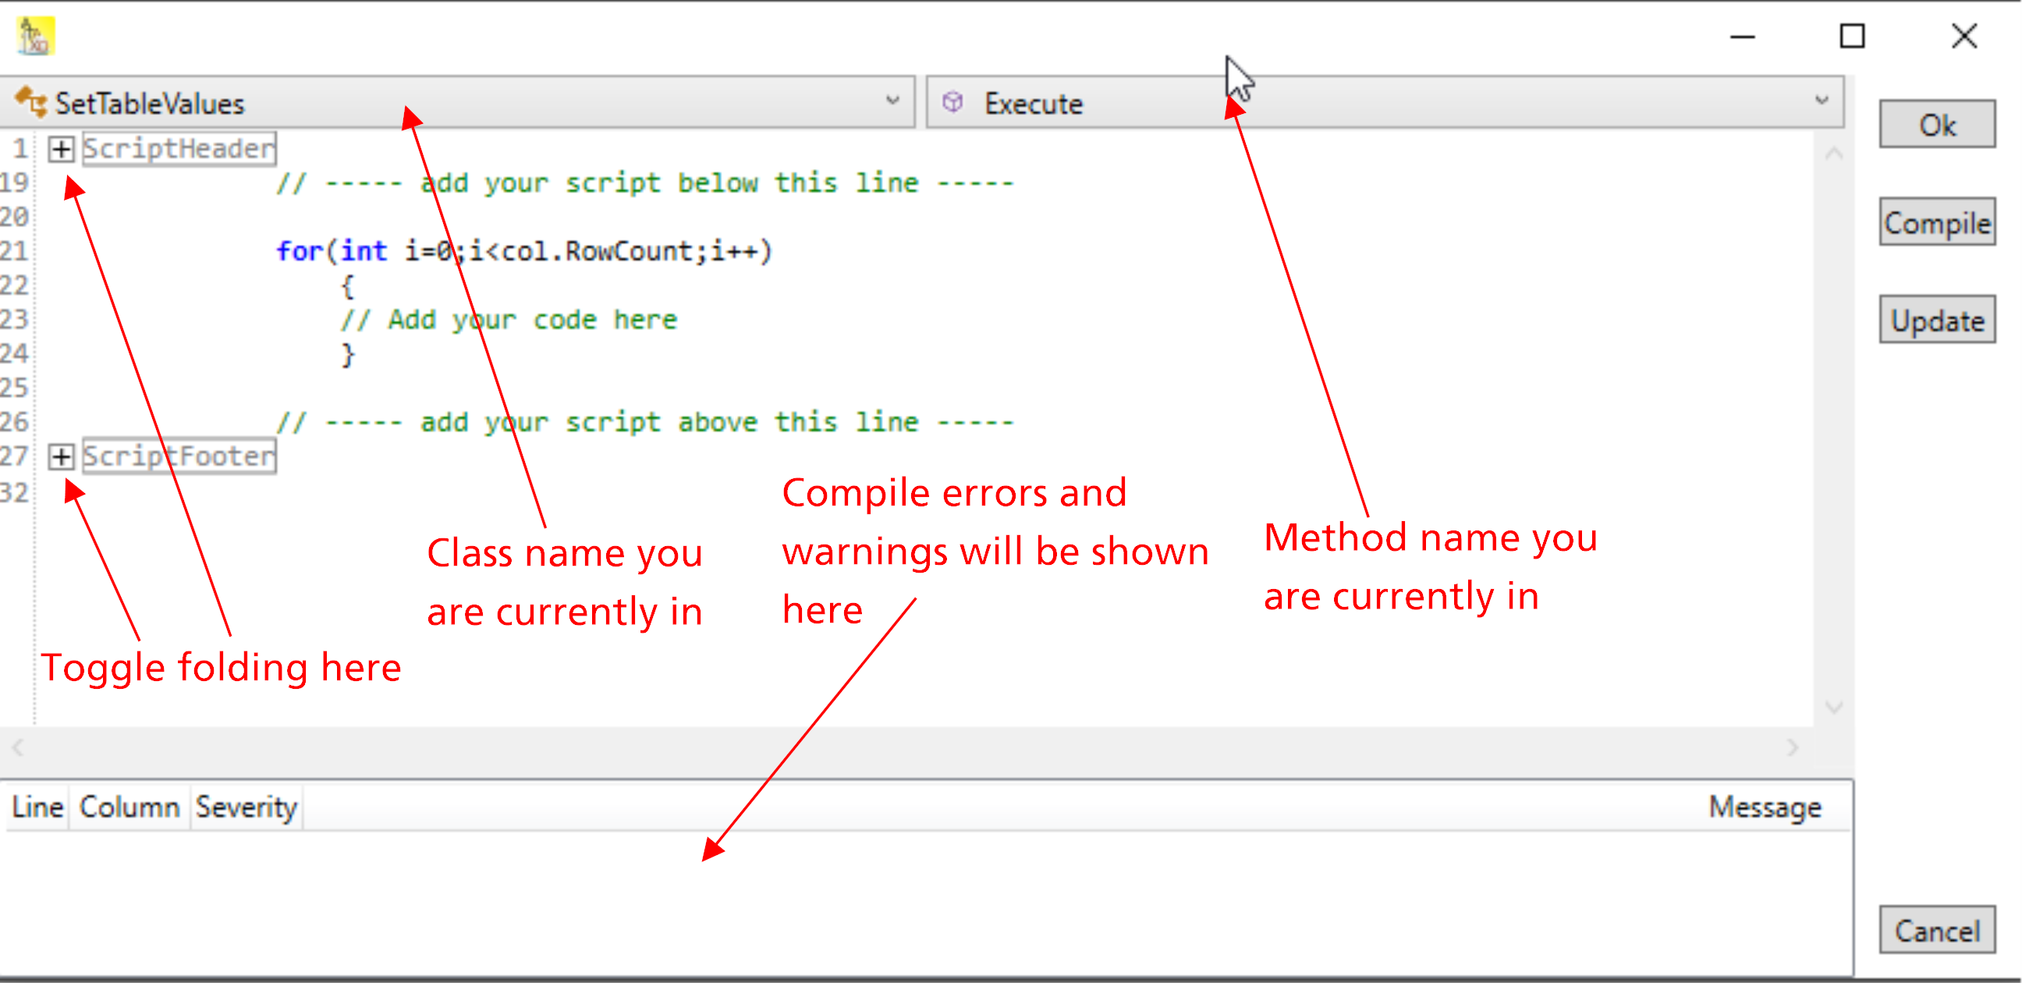Open the class name dropdown
This screenshot has width=2022, height=983.
(x=892, y=101)
